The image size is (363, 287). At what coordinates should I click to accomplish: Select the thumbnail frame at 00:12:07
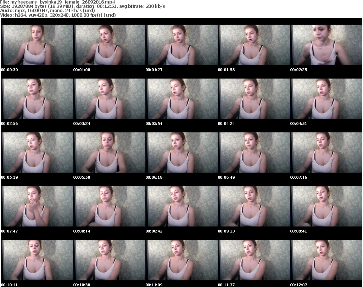pos(326,260)
